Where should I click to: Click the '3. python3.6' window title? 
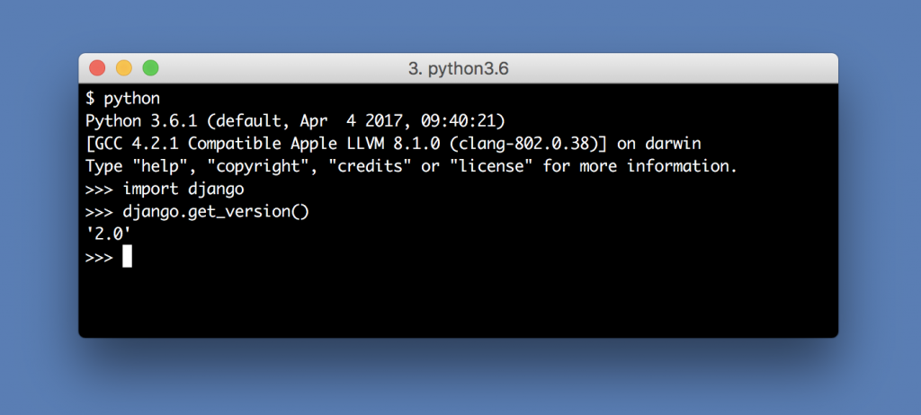tap(458, 69)
